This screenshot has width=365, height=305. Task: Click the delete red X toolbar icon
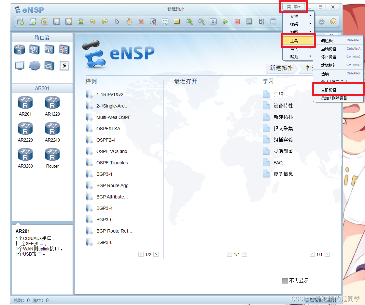tap(141, 21)
